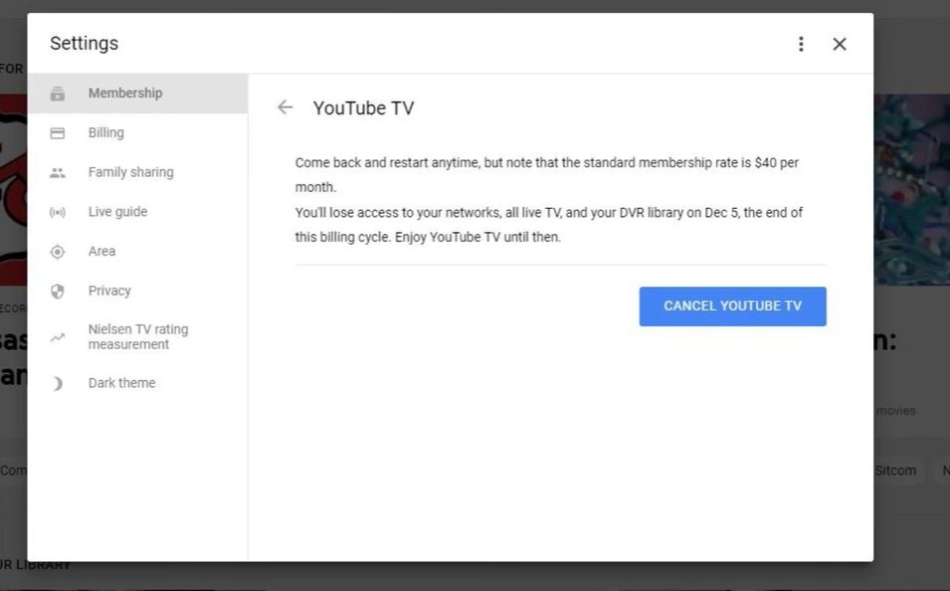The height and width of the screenshot is (591, 950).
Task: Click the Billing credit card icon
Action: [58, 133]
